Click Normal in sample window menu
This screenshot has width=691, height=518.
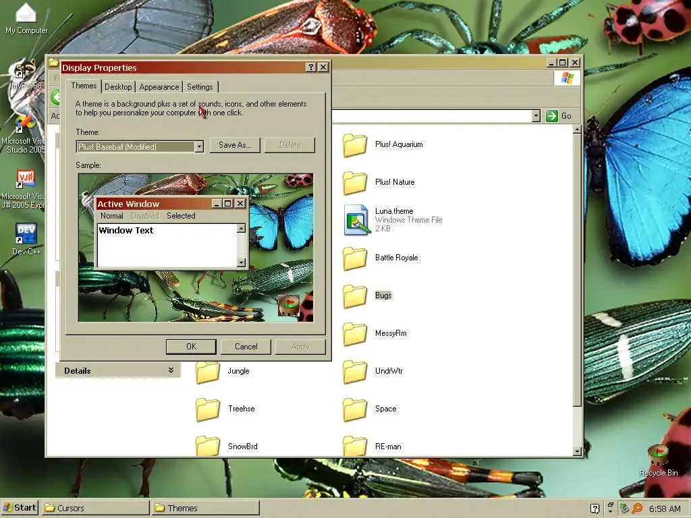point(111,216)
